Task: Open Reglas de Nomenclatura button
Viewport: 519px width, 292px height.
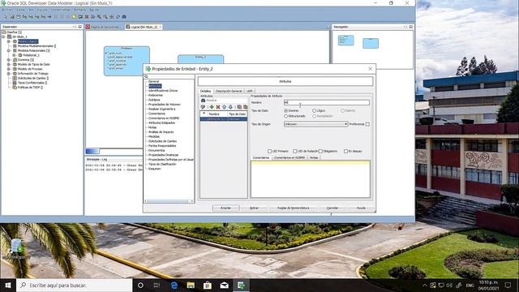Action: 294,208
